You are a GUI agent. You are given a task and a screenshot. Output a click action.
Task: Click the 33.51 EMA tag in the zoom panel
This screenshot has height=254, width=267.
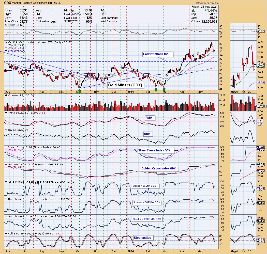point(261,83)
